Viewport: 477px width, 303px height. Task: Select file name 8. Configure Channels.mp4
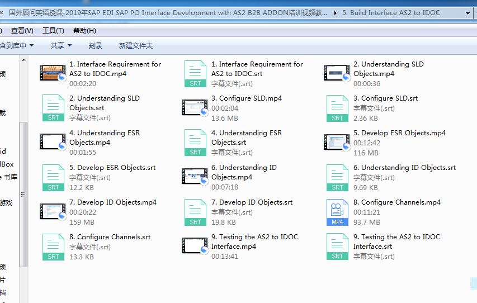click(397, 202)
